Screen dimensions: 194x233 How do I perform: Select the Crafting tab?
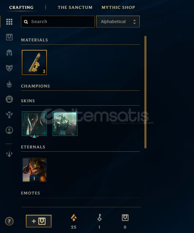point(21,7)
